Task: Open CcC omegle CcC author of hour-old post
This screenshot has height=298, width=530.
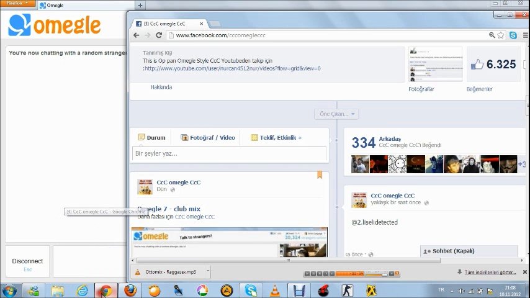Action: click(392, 196)
